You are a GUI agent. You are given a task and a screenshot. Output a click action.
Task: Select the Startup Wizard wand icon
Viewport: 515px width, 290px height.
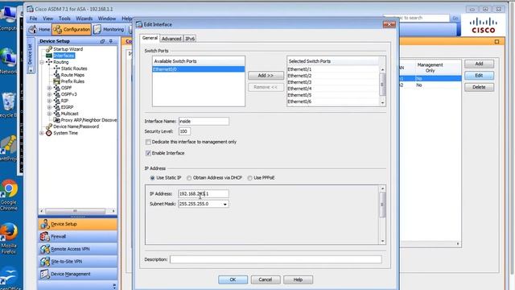tap(49, 49)
